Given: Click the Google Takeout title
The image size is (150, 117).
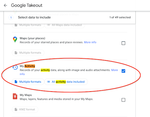Looking at the screenshot, I should click(27, 5).
